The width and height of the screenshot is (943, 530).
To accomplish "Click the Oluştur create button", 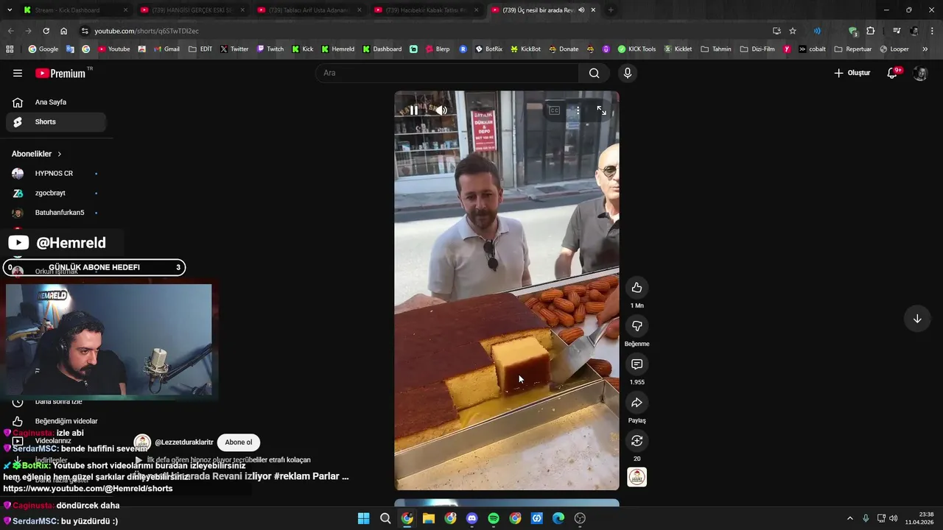I will 852,73.
